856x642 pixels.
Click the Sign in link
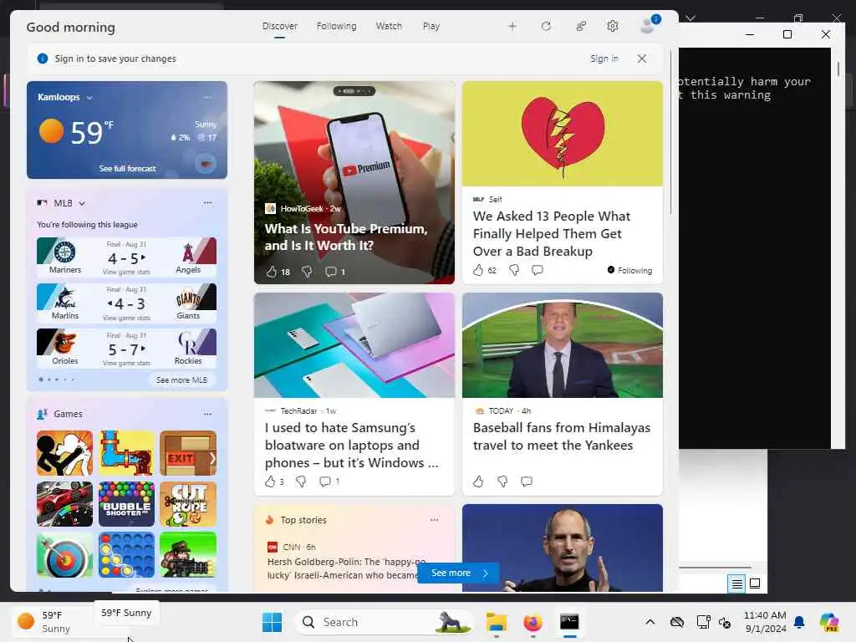(x=604, y=59)
